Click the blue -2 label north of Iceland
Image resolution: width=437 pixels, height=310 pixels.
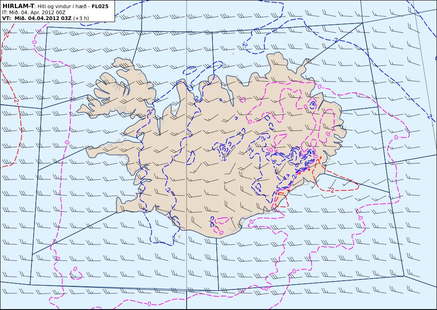pyautogui.click(x=244, y=45)
